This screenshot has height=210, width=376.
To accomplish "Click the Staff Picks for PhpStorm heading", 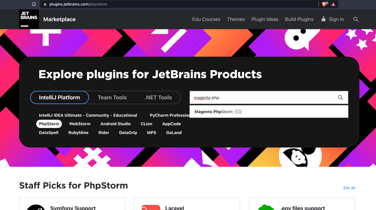I will (73, 185).
